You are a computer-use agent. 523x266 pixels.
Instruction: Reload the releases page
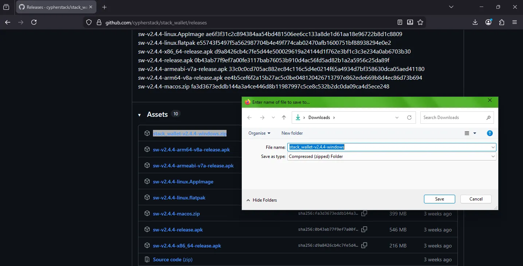pos(34,22)
